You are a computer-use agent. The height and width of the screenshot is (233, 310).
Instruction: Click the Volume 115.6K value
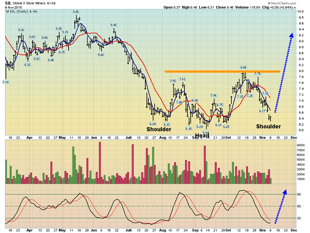(x=248, y=7)
